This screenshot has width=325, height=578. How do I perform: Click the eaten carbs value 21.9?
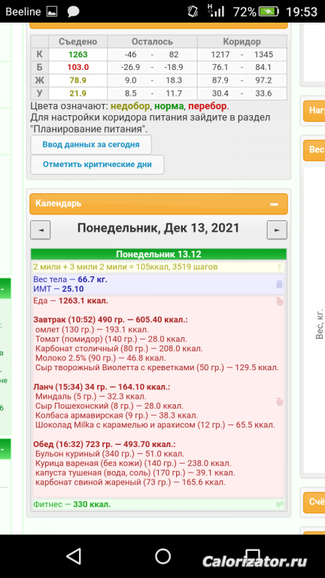click(77, 93)
